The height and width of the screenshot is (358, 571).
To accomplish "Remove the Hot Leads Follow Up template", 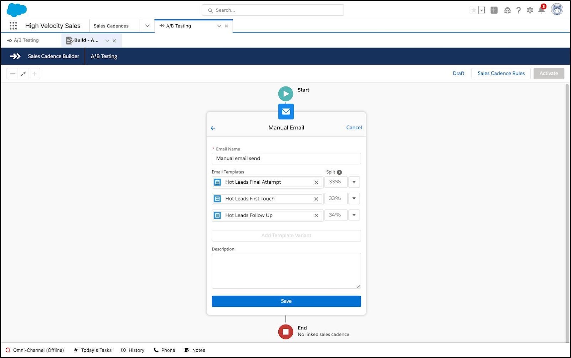I will click(316, 215).
